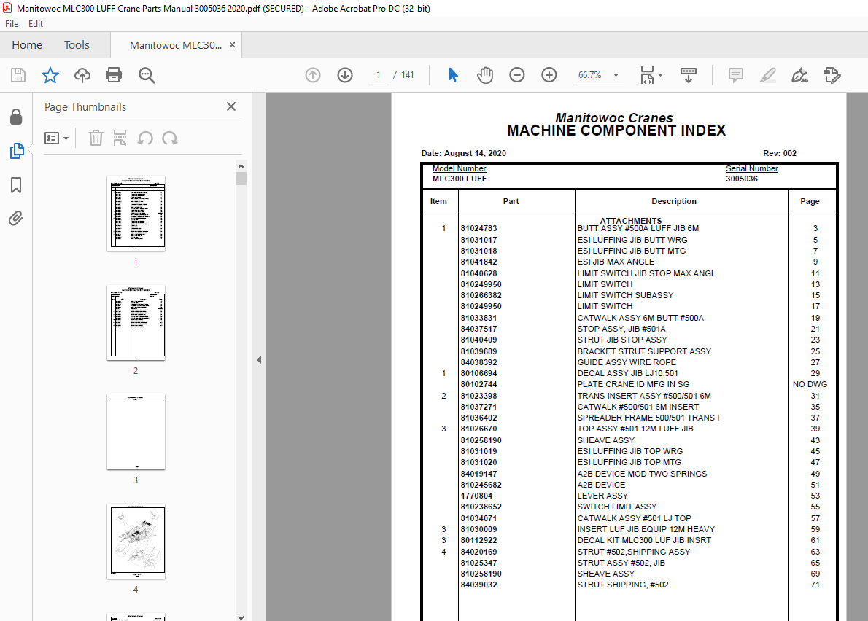Viewport: 868px width, 621px height.
Task: Open thumbnail options dropdown menu
Action: coord(56,138)
